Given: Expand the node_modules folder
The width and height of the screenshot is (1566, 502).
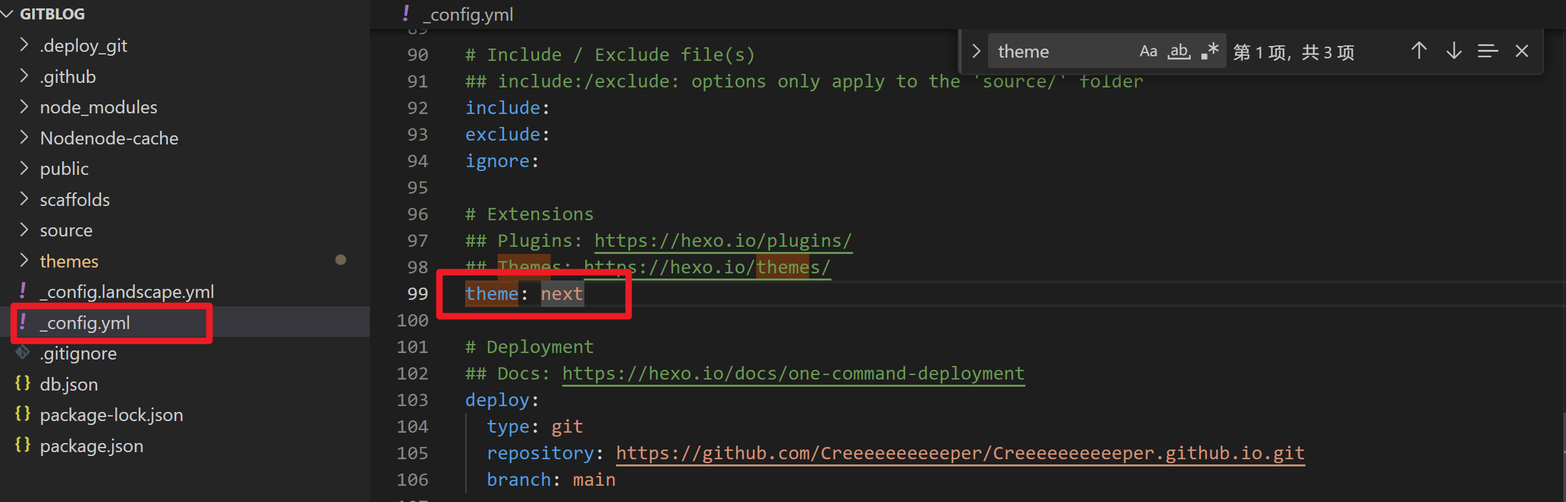Looking at the screenshot, I should (98, 107).
